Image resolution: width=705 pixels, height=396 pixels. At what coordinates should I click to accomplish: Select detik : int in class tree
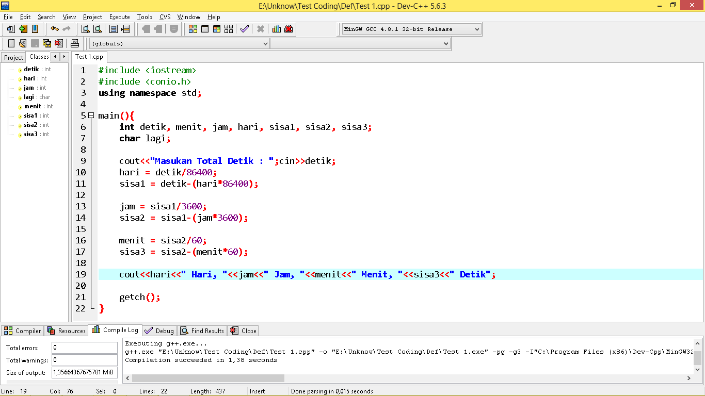point(37,69)
